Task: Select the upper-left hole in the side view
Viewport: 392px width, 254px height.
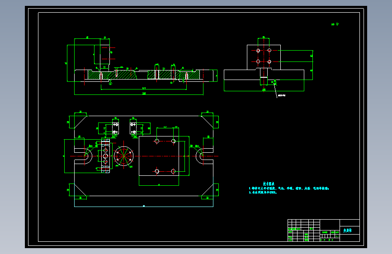Action: coord(258,51)
